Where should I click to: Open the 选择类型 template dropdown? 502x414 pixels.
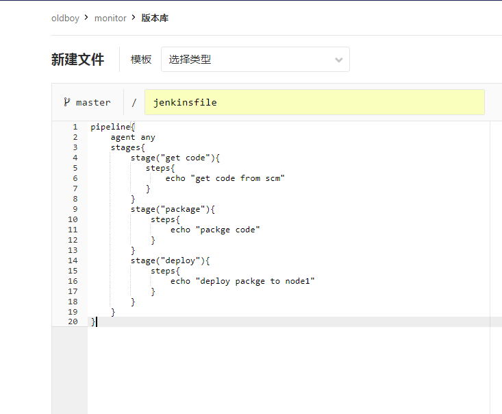[x=255, y=60]
